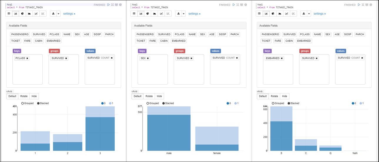Set xAxis to Hide in SEX chart
Viewport: 379px width, 162px height.
pos(159,96)
